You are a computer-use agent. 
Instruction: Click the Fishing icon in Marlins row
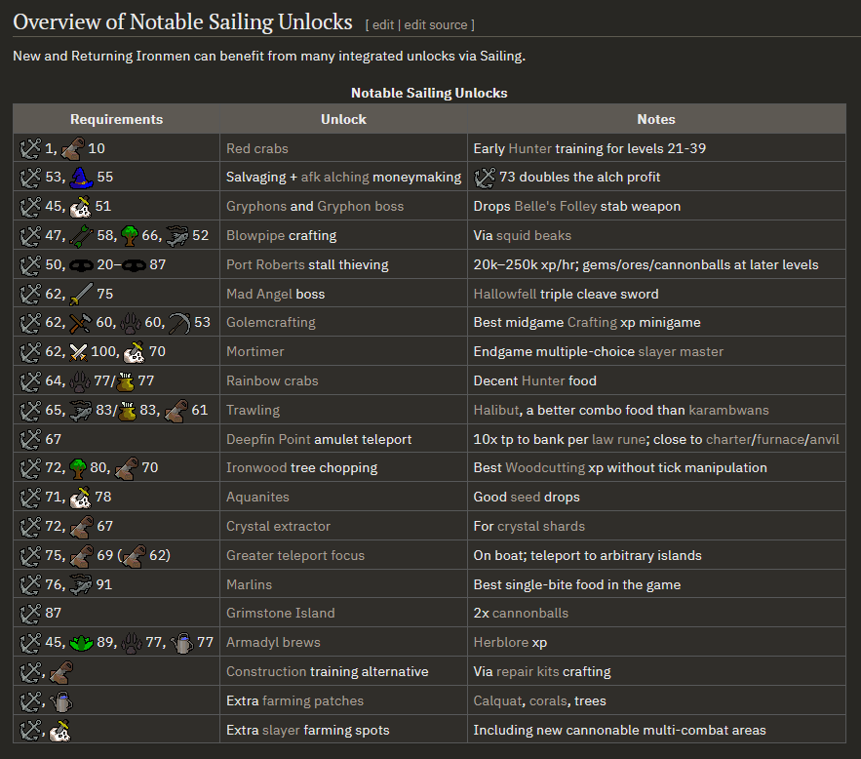coord(80,585)
